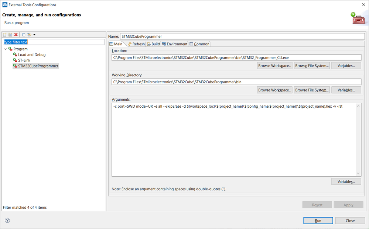Click 'Create, manage, and run configurations' heading

pyautogui.click(x=42, y=15)
